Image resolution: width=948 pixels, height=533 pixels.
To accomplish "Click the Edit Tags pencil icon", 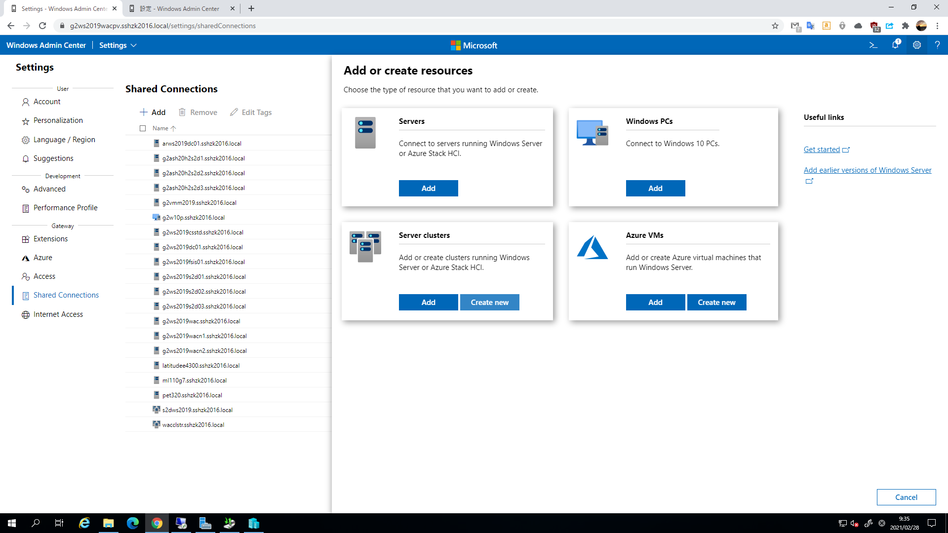I will pos(234,112).
